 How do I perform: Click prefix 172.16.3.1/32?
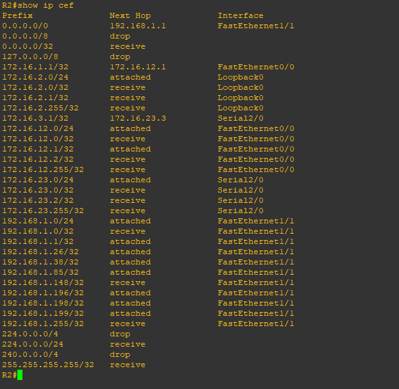(35, 118)
